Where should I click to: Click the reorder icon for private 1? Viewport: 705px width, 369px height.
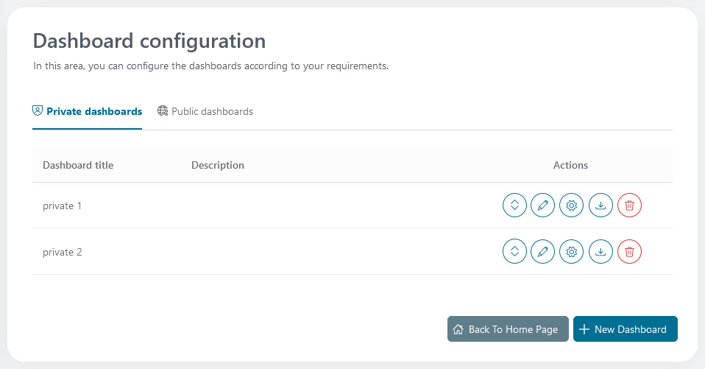(514, 205)
